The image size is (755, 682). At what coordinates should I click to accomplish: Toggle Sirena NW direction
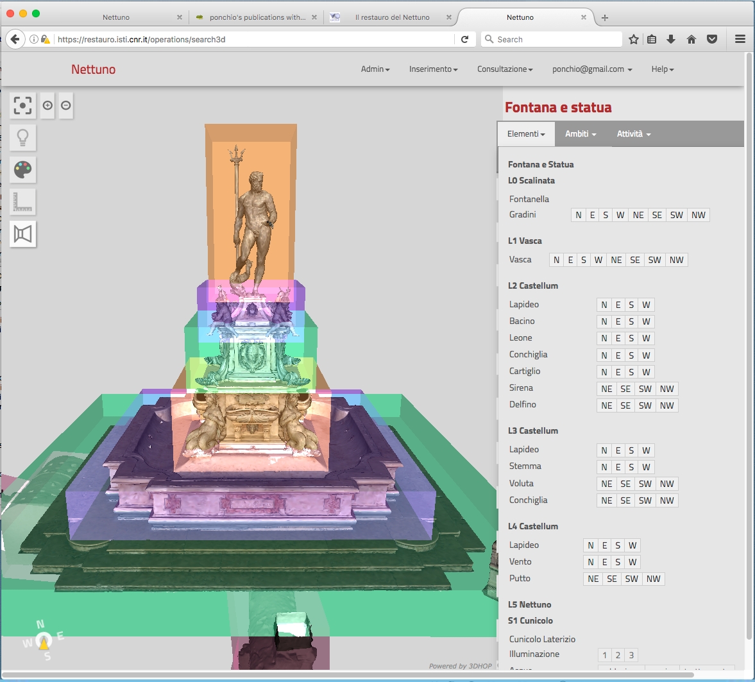pos(667,389)
